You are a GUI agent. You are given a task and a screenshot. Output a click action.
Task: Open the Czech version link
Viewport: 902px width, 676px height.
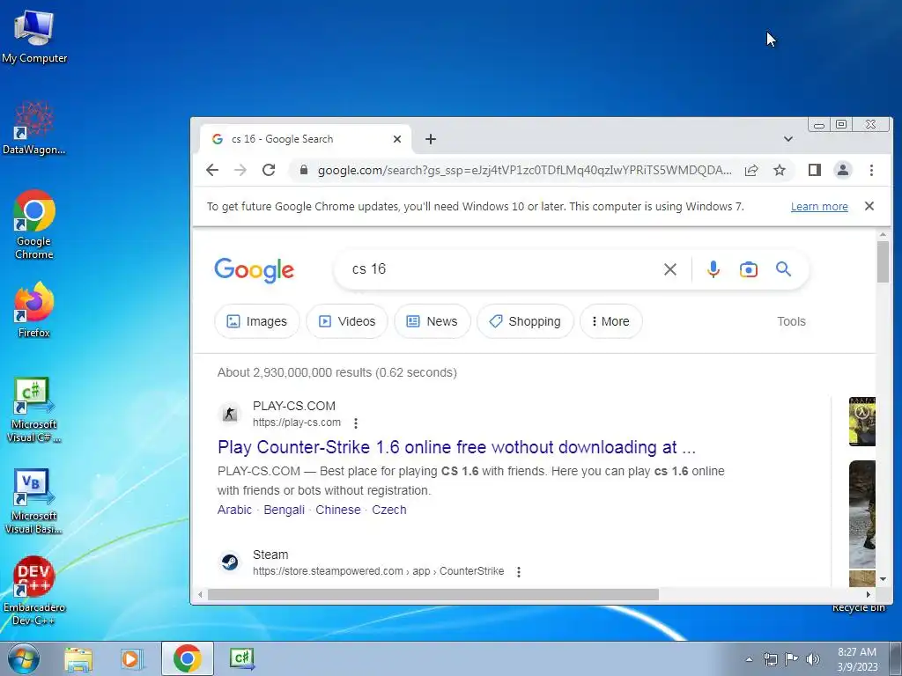coord(388,510)
